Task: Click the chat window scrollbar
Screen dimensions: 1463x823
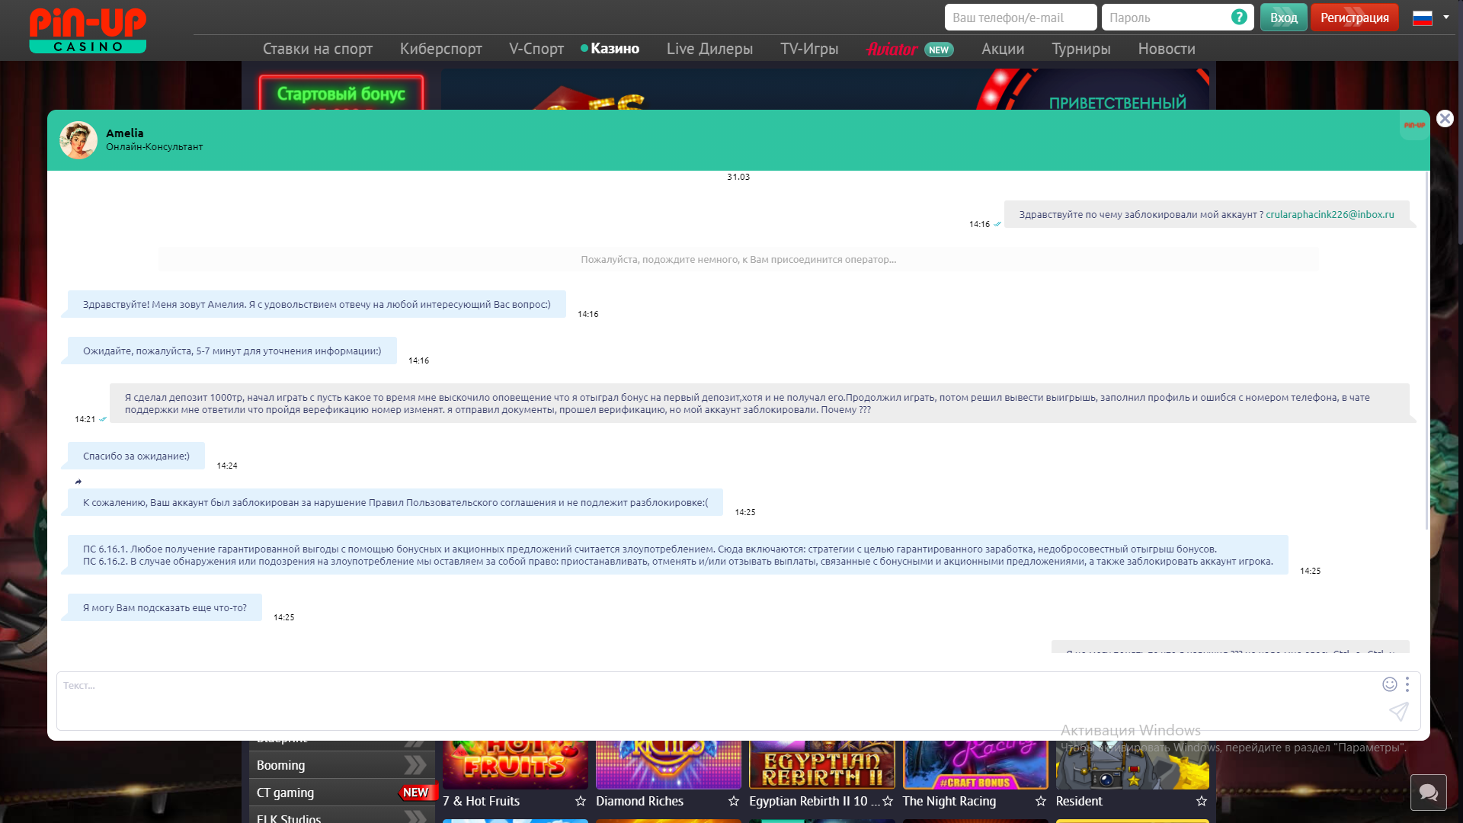Action: 1426,351
